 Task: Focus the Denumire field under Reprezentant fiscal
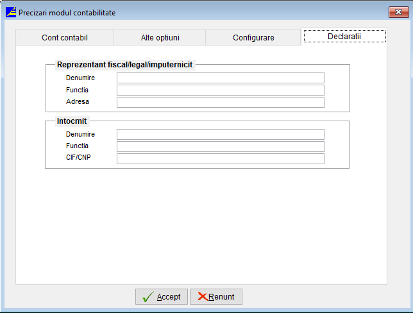(x=220, y=78)
